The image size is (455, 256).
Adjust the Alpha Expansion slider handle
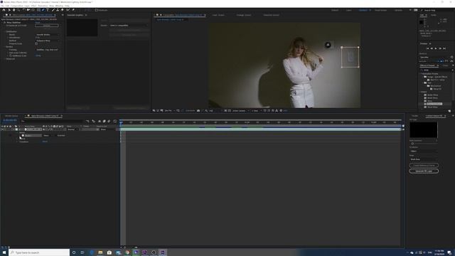412,144
